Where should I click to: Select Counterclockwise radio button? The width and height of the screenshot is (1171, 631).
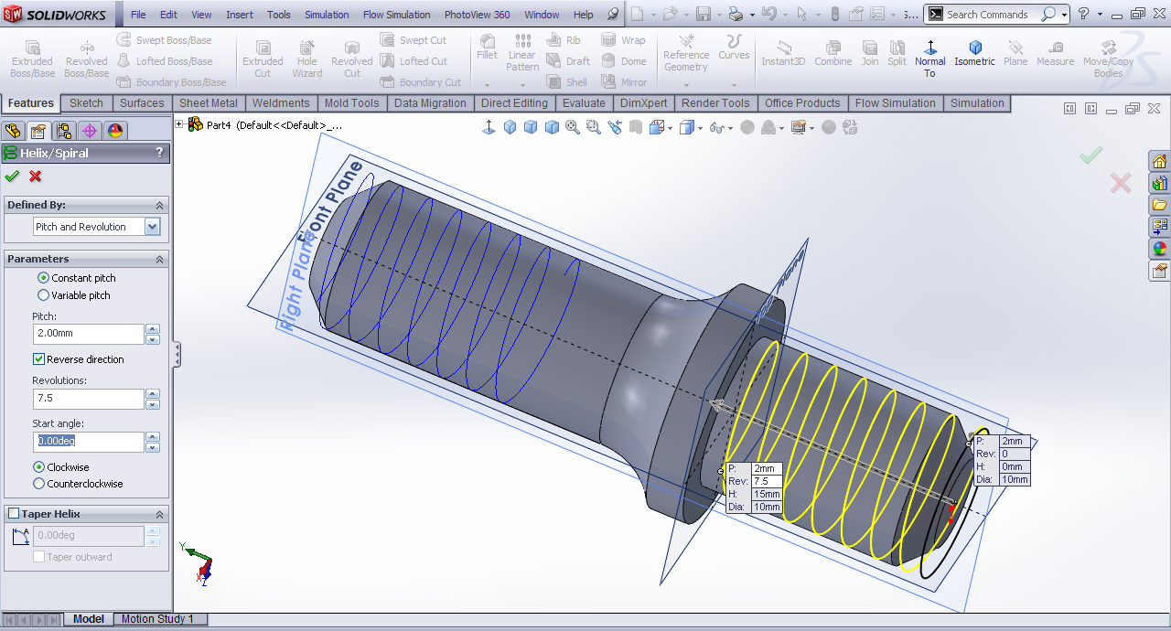pyautogui.click(x=39, y=484)
